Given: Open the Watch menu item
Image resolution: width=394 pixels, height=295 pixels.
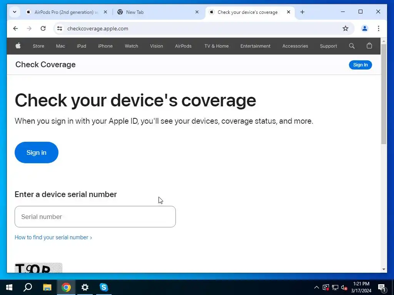Looking at the screenshot, I should pos(132,46).
